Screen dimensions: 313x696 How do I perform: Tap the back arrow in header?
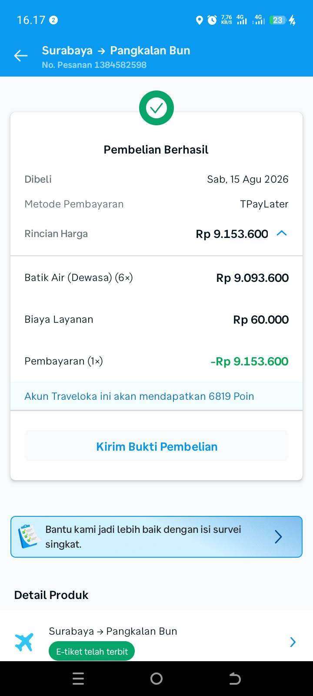(x=20, y=56)
